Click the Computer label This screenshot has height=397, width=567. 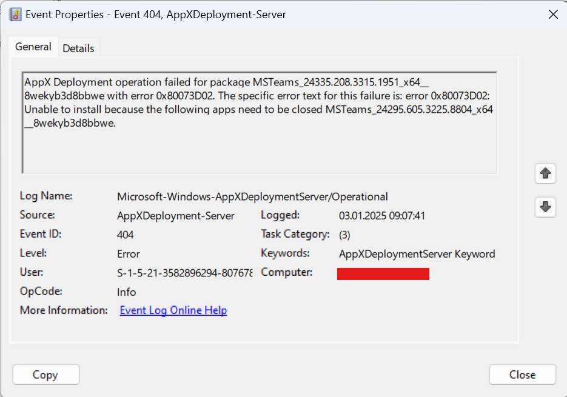(286, 272)
